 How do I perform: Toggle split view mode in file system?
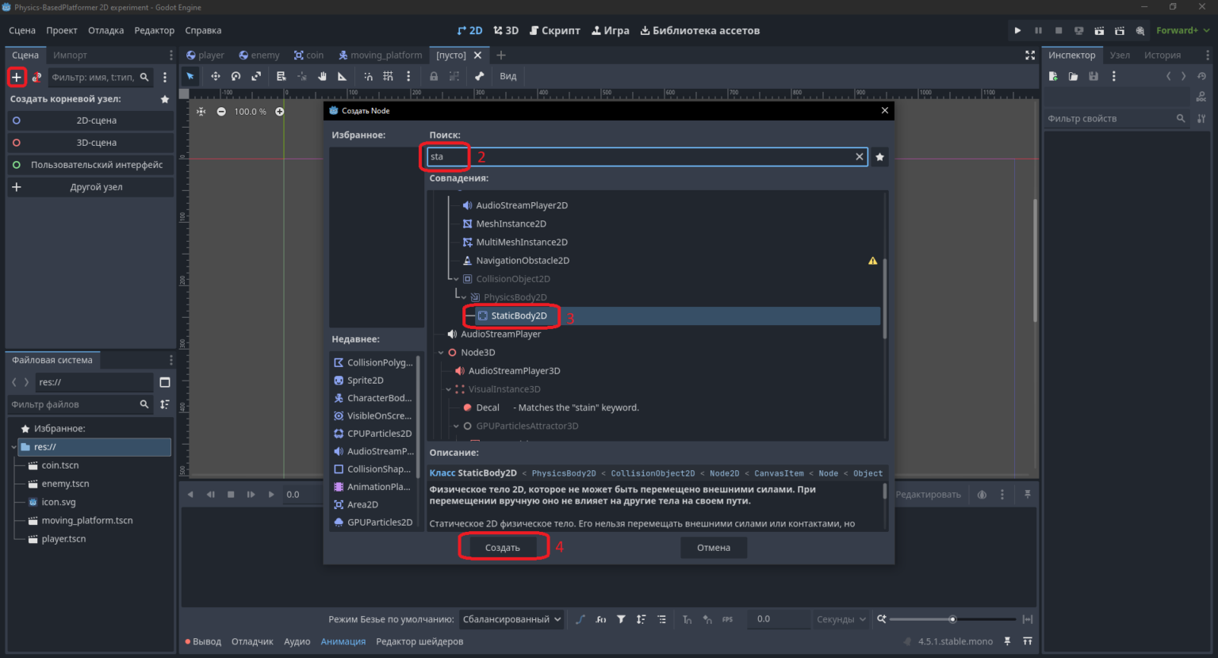pos(165,382)
